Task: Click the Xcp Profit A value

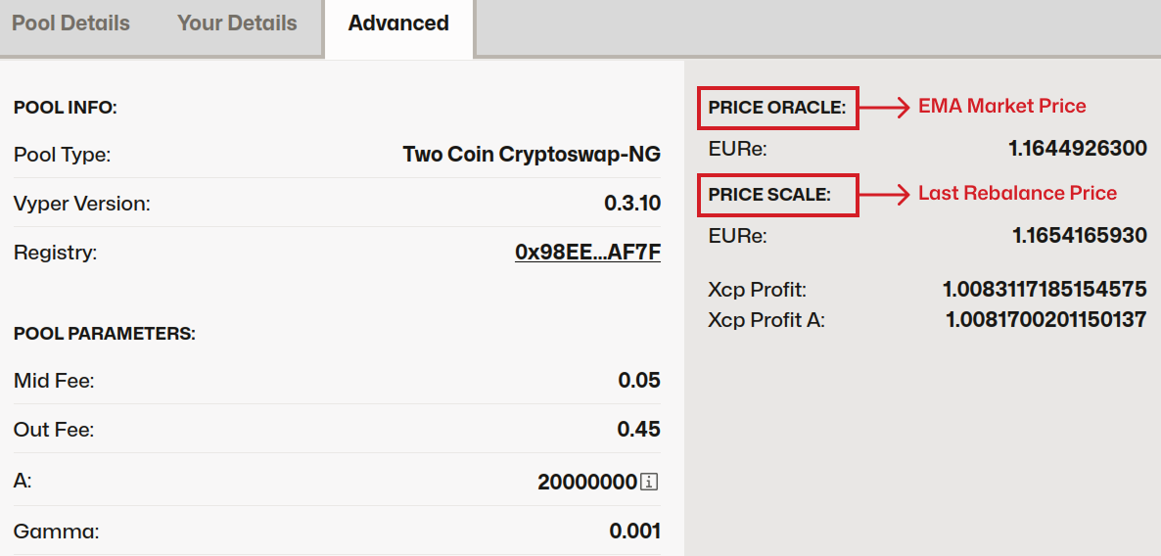Action: pos(1045,319)
